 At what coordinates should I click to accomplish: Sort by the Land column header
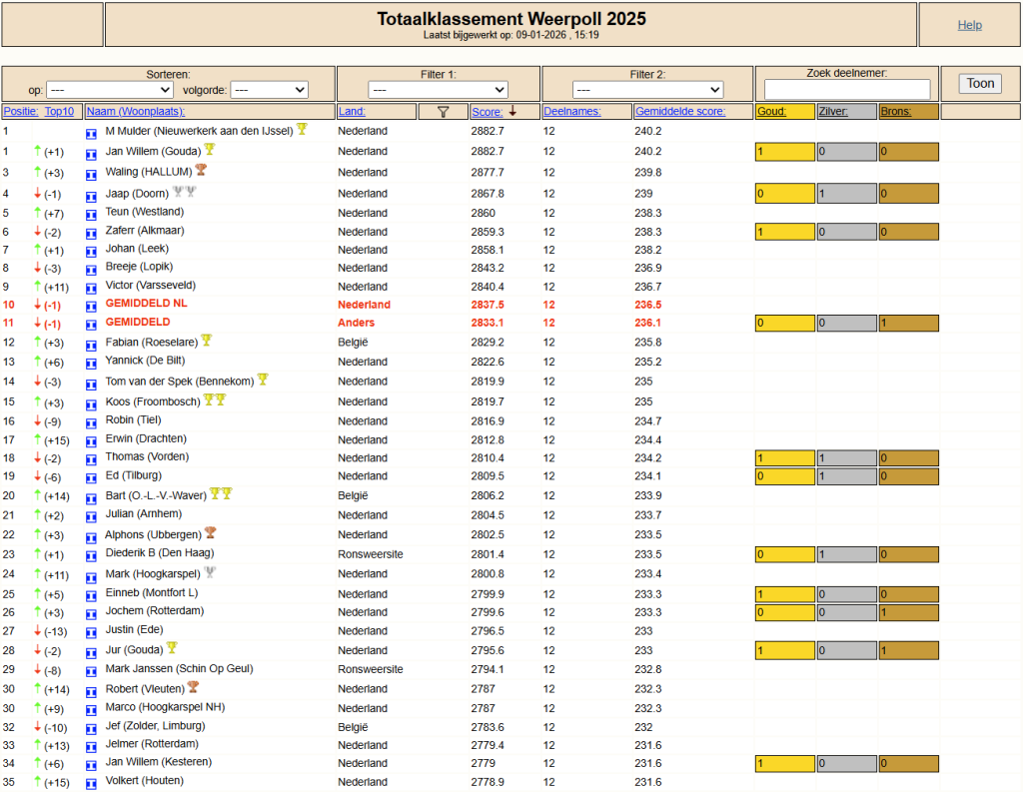pyautogui.click(x=352, y=112)
